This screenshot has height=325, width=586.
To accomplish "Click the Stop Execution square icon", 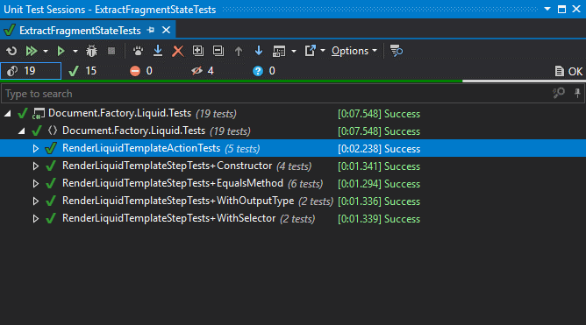I will coord(111,51).
